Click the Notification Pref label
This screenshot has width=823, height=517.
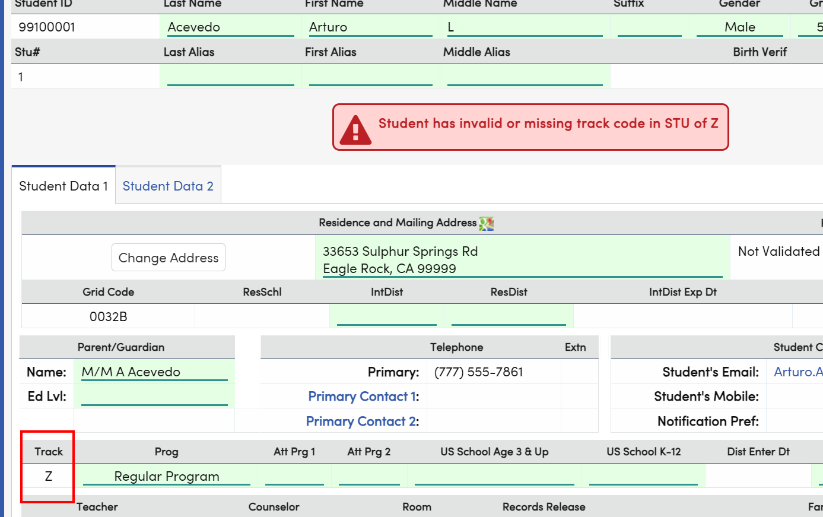click(708, 421)
